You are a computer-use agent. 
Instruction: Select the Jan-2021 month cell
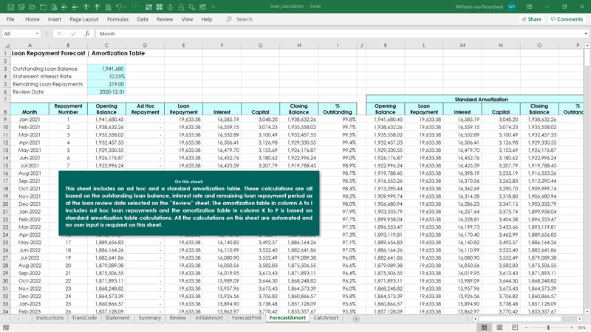pyautogui.click(x=30, y=120)
